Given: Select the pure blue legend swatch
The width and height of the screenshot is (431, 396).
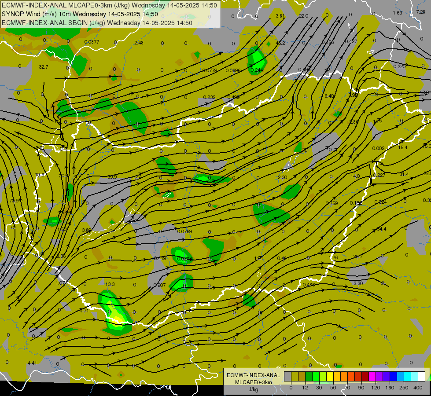Looking at the screenshot, I should [x=394, y=376].
